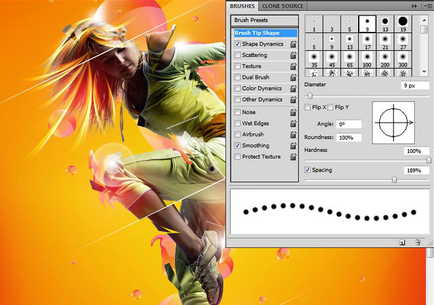
Task: Click the Hardness slider handle
Action: (429, 160)
